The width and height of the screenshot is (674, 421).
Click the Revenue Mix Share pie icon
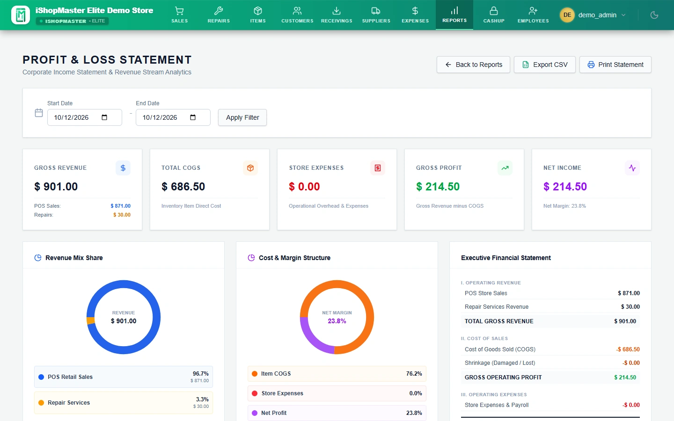coord(38,258)
